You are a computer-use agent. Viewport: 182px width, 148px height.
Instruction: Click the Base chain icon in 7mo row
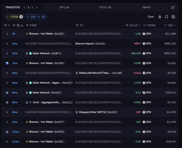[7, 63]
